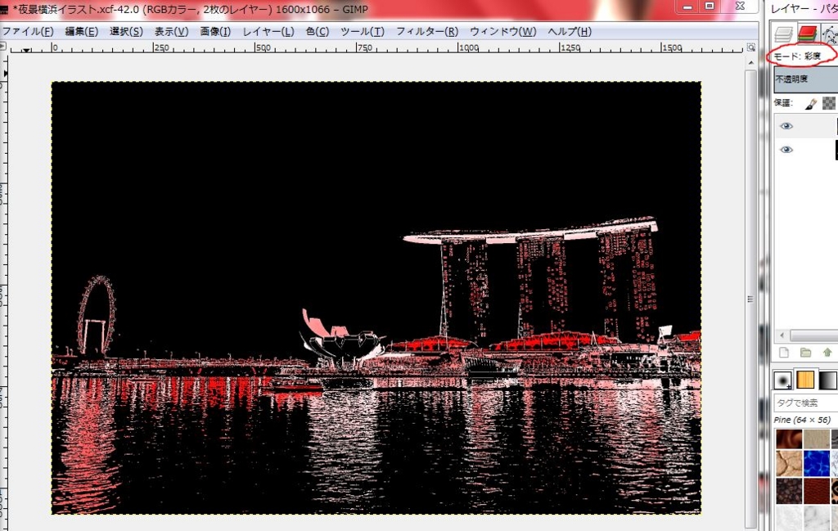Click layers list horizontal scrollbar left arrow
This screenshot has height=531, width=838.
[782, 335]
